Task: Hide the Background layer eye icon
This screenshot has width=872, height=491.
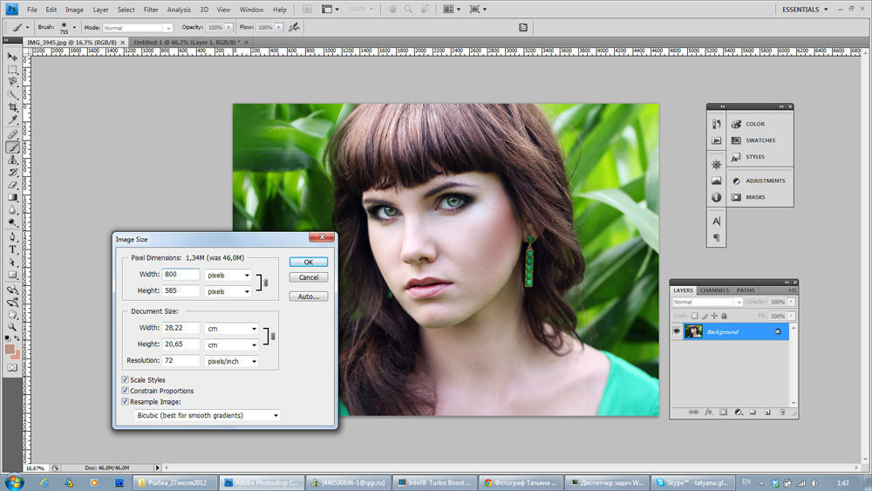Action: 677,331
